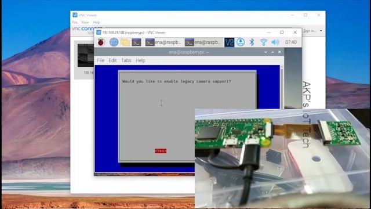Open the Wi-Fi network menu
This screenshot has height=209, width=371.
coord(263,42)
